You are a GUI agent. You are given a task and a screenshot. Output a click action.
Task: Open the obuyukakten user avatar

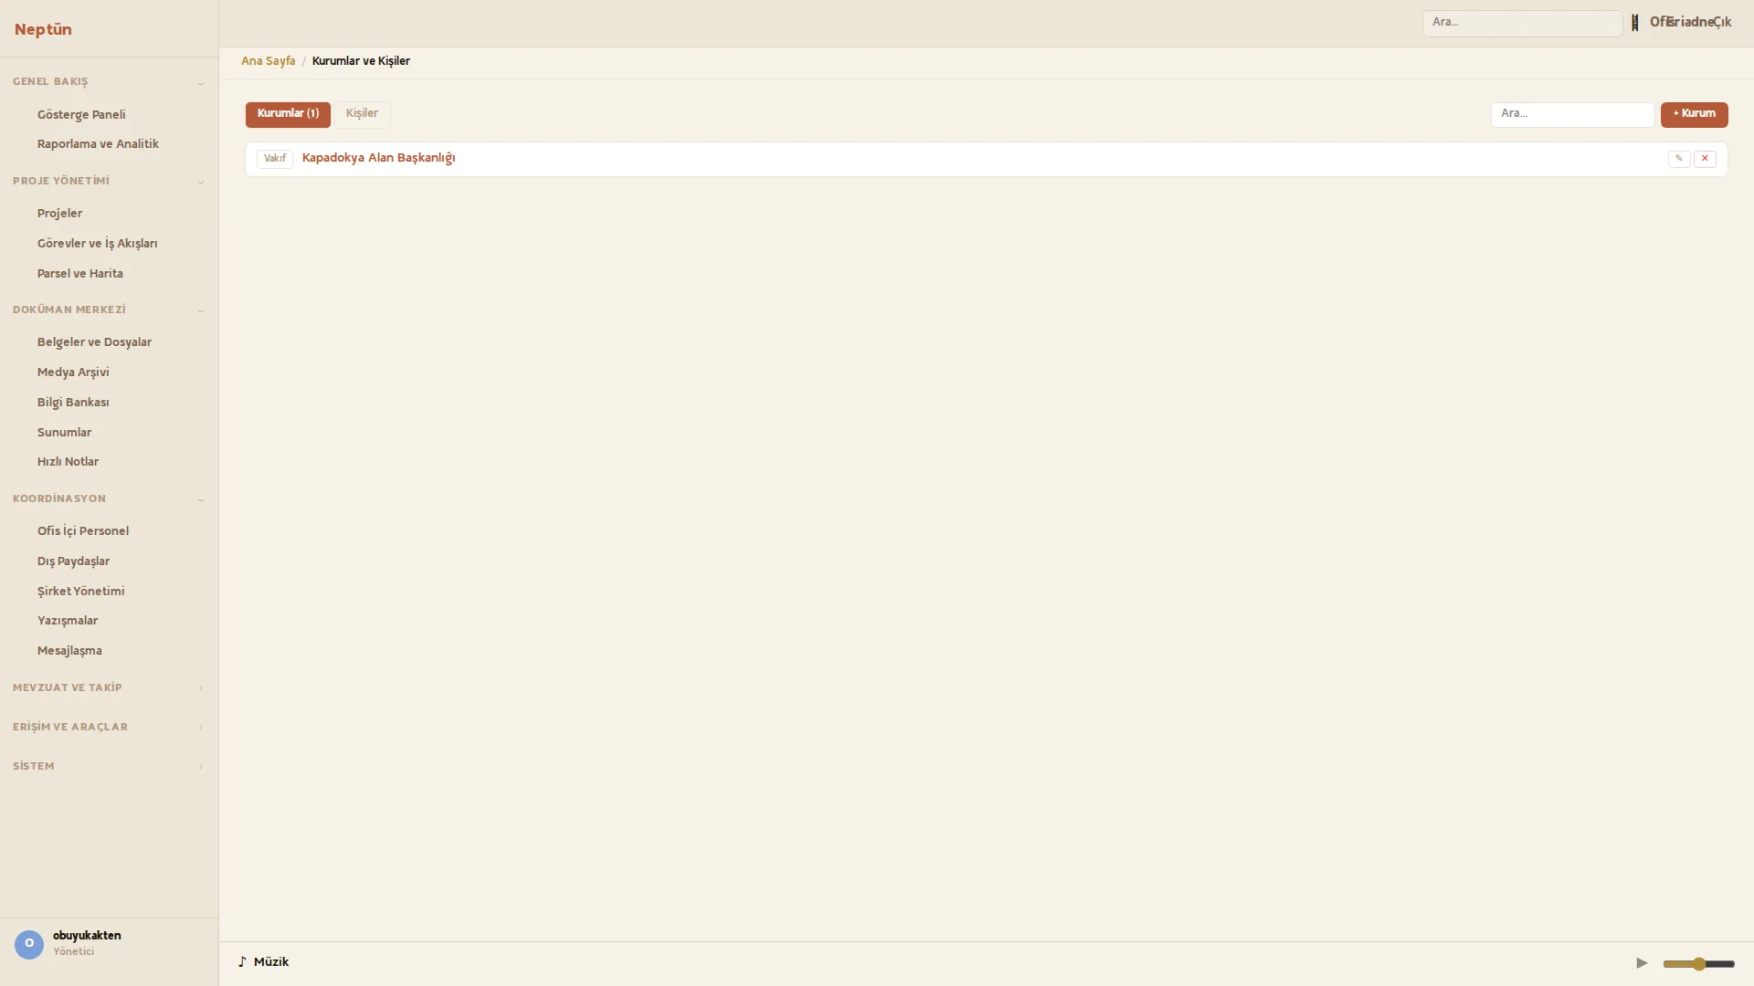point(29,944)
